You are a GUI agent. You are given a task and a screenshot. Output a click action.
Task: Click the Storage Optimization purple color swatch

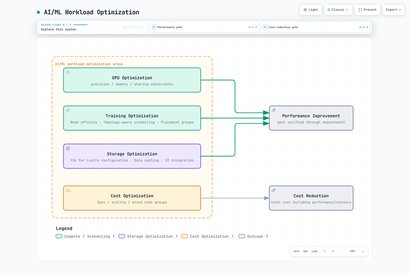tap(122, 236)
